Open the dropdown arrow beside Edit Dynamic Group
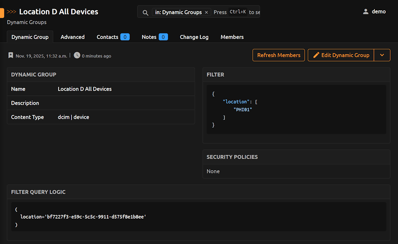This screenshot has width=398, height=244. (x=382, y=55)
